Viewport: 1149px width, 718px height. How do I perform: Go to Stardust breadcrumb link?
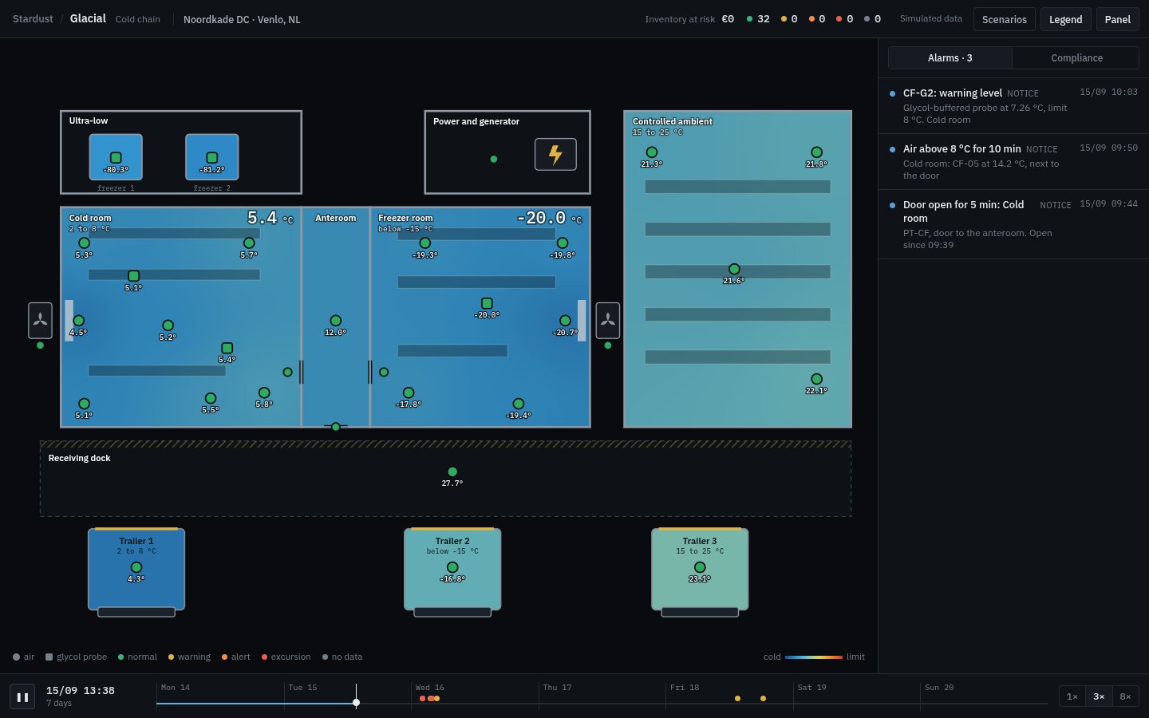coord(33,18)
